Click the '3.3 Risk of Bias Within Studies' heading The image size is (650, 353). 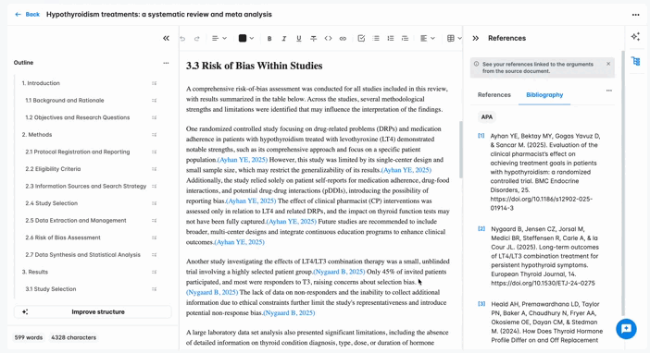(254, 66)
